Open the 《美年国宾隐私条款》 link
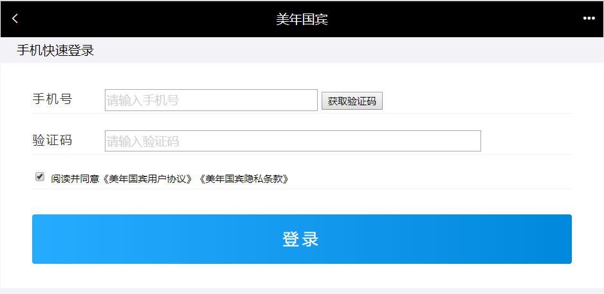This screenshot has height=294, width=604. [244, 178]
